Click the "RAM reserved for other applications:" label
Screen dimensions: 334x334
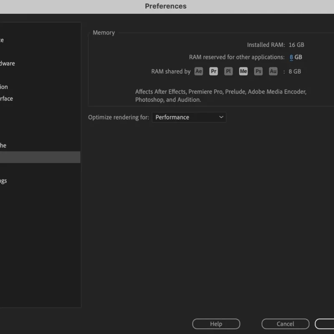(237, 57)
